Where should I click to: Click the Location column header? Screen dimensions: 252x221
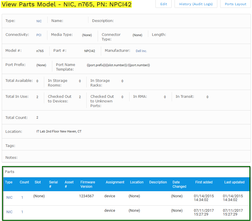coord(137,182)
